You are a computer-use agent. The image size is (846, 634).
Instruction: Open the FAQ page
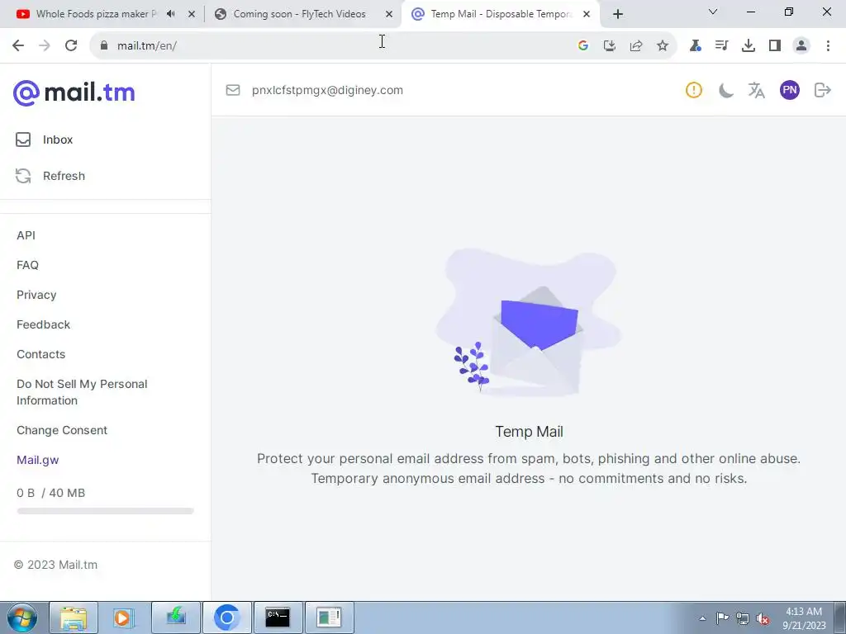point(27,265)
